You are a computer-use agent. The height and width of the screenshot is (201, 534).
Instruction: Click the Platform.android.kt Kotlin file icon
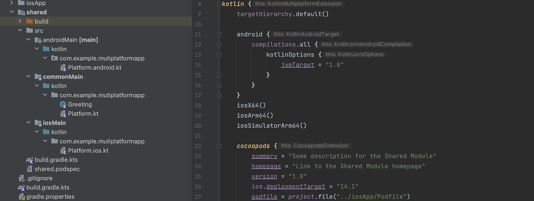63,68
